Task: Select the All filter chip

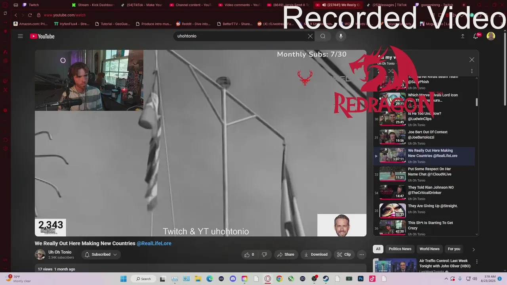Action: pyautogui.click(x=378, y=249)
